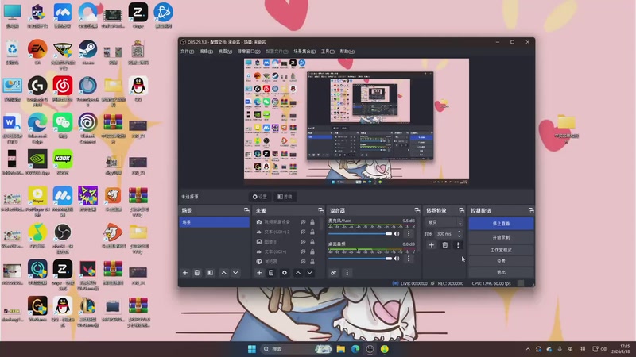Add a scene transition with plus icon
636x357 pixels.
click(x=432, y=245)
